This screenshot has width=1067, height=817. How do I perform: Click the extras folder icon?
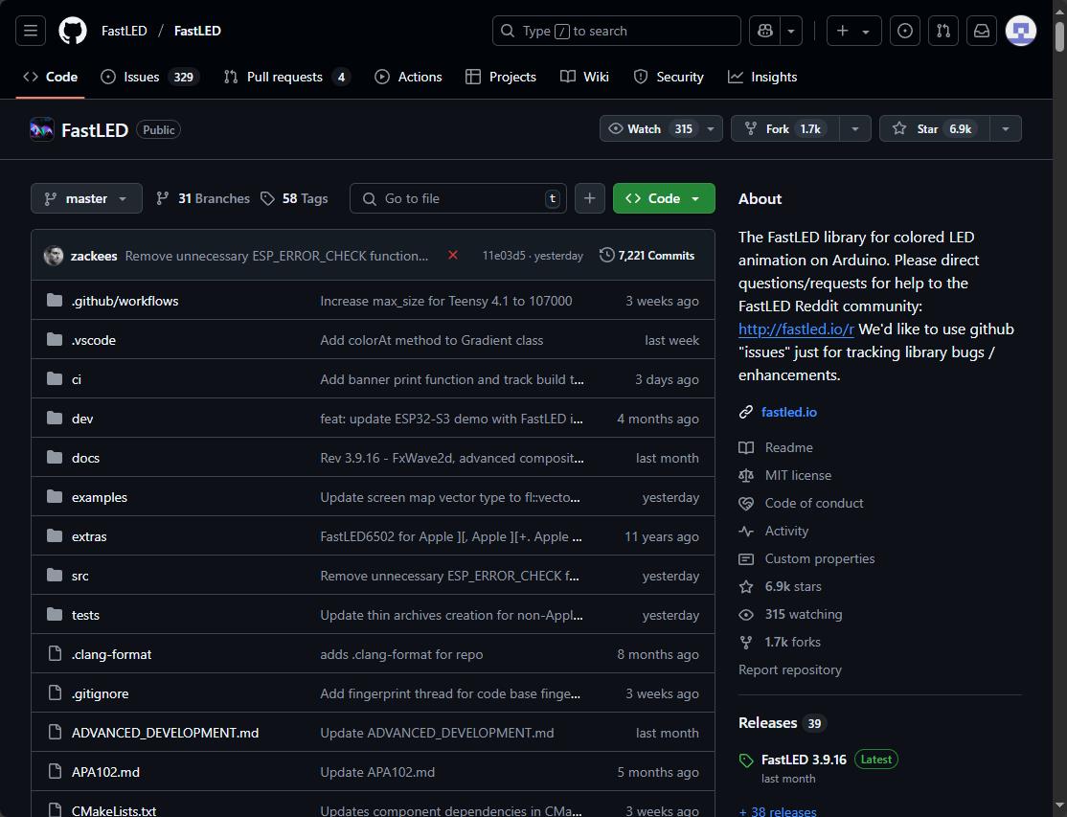coord(55,536)
